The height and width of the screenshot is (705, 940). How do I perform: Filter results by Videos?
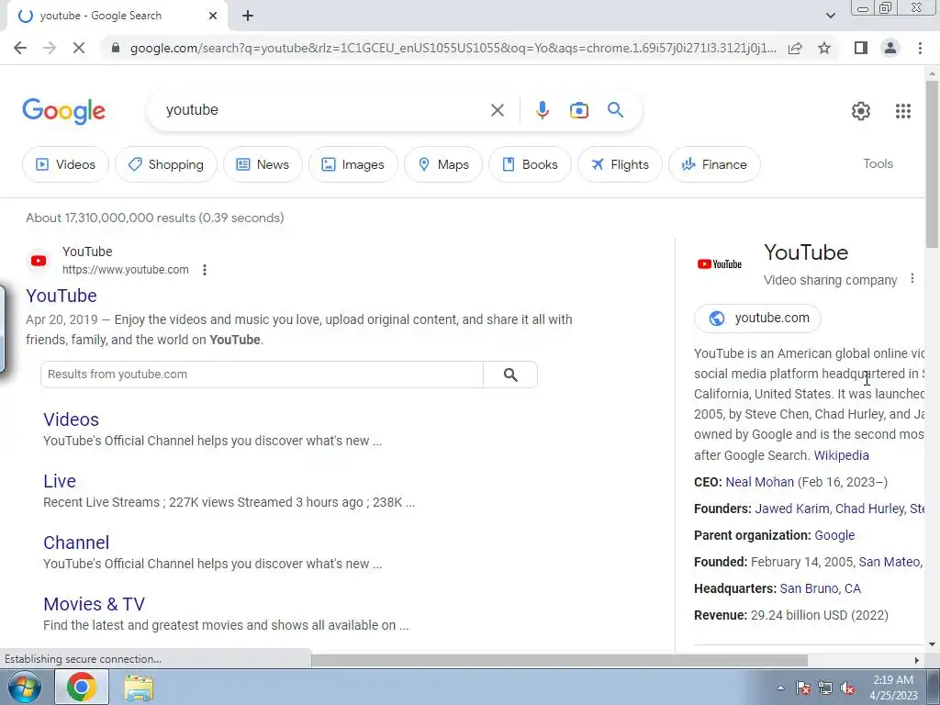pyautogui.click(x=65, y=164)
